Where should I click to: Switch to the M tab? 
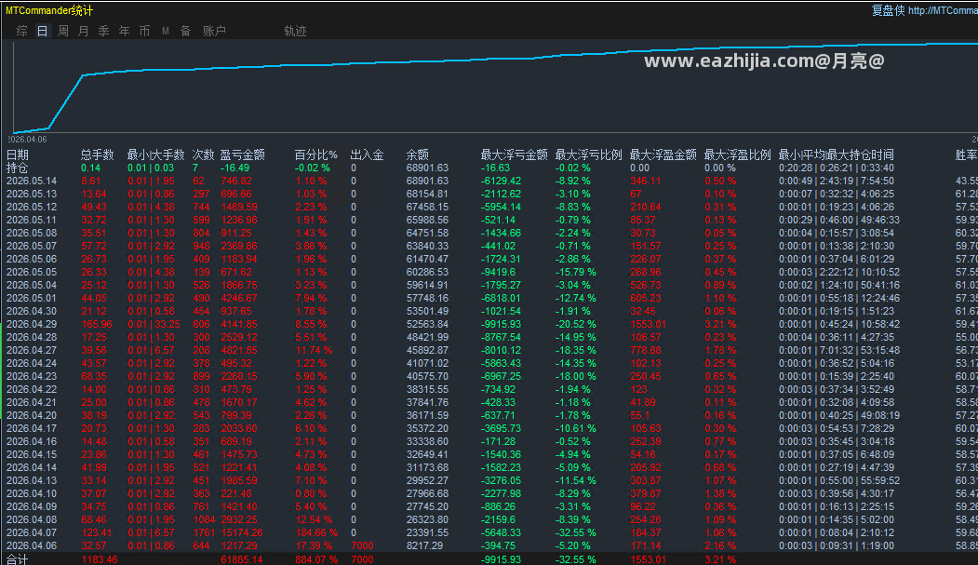click(166, 31)
